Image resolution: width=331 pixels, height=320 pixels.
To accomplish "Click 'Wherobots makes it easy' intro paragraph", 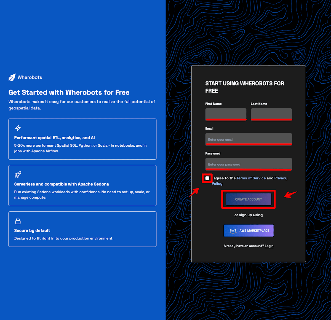I will tap(82, 105).
